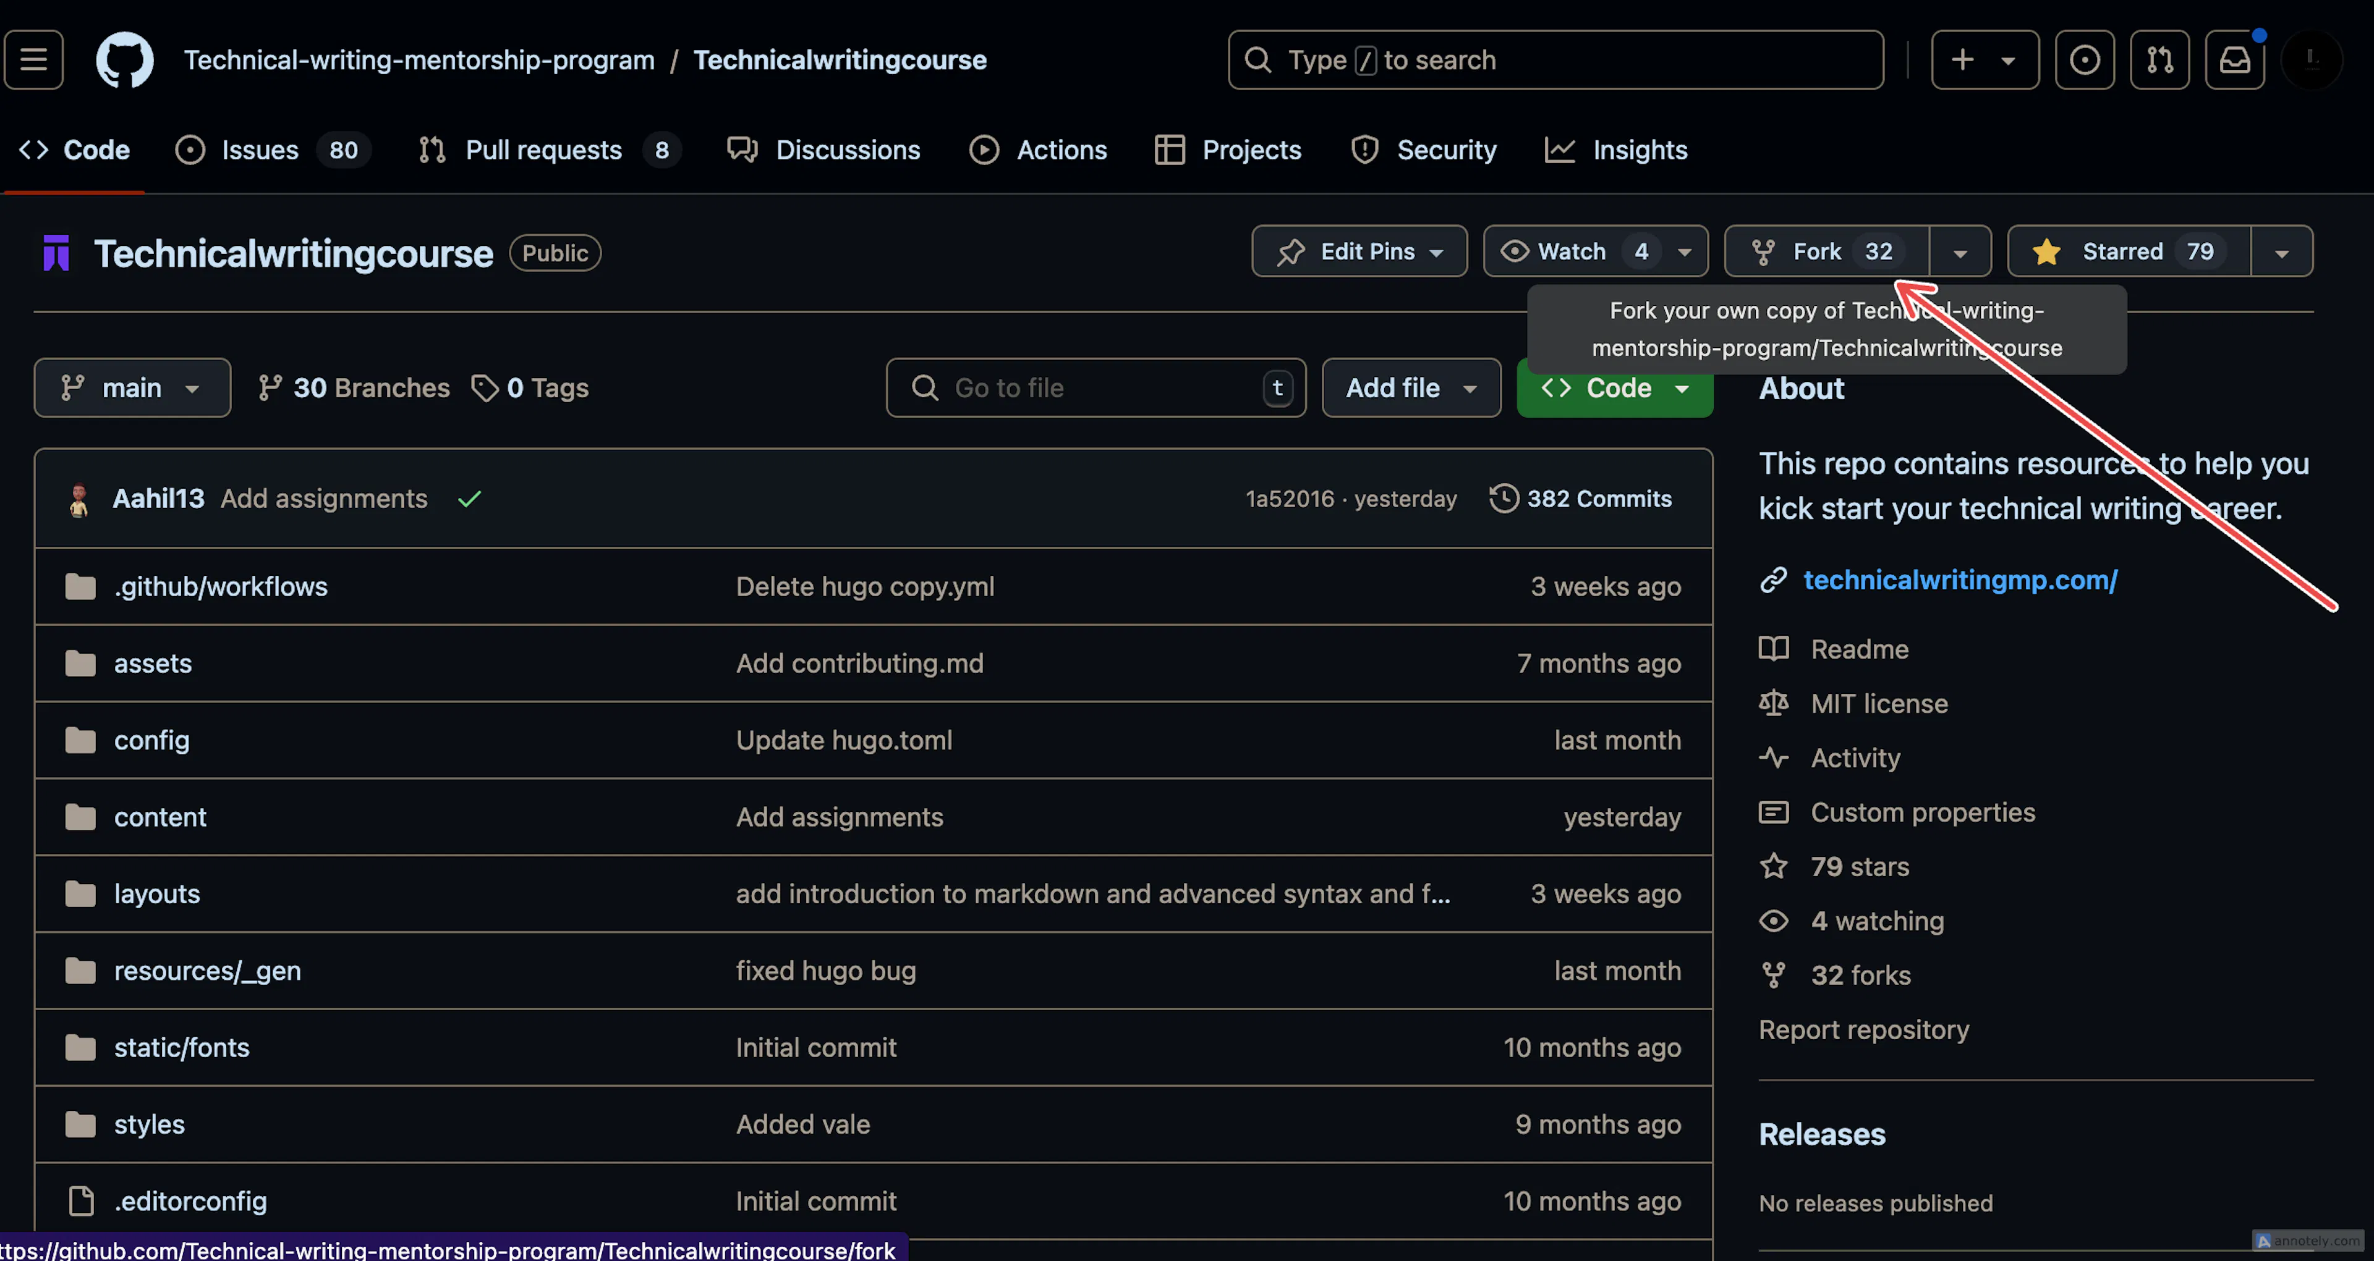Open Aahil13 author profile link

pos(158,499)
